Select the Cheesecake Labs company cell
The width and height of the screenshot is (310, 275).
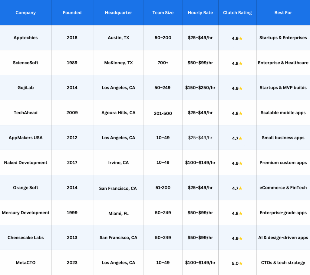click(25, 238)
